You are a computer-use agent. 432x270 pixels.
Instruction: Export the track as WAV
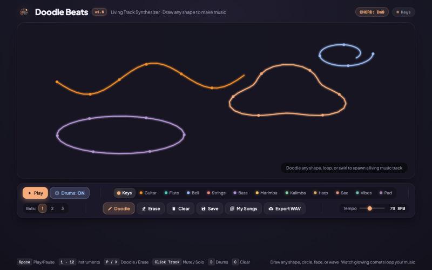[285, 208]
